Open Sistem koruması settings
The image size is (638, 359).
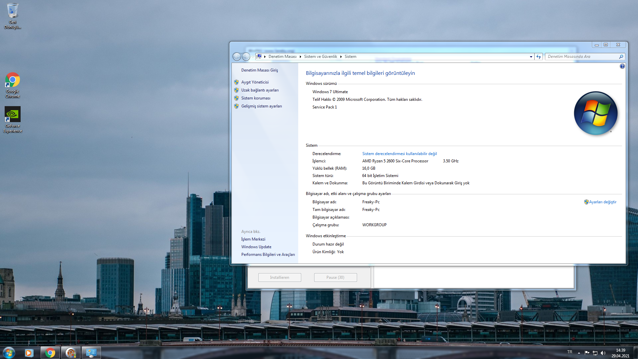[256, 98]
